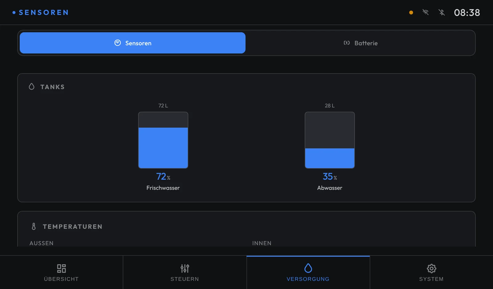Click the Bluetooth off icon
The image size is (493, 289).
tap(442, 12)
